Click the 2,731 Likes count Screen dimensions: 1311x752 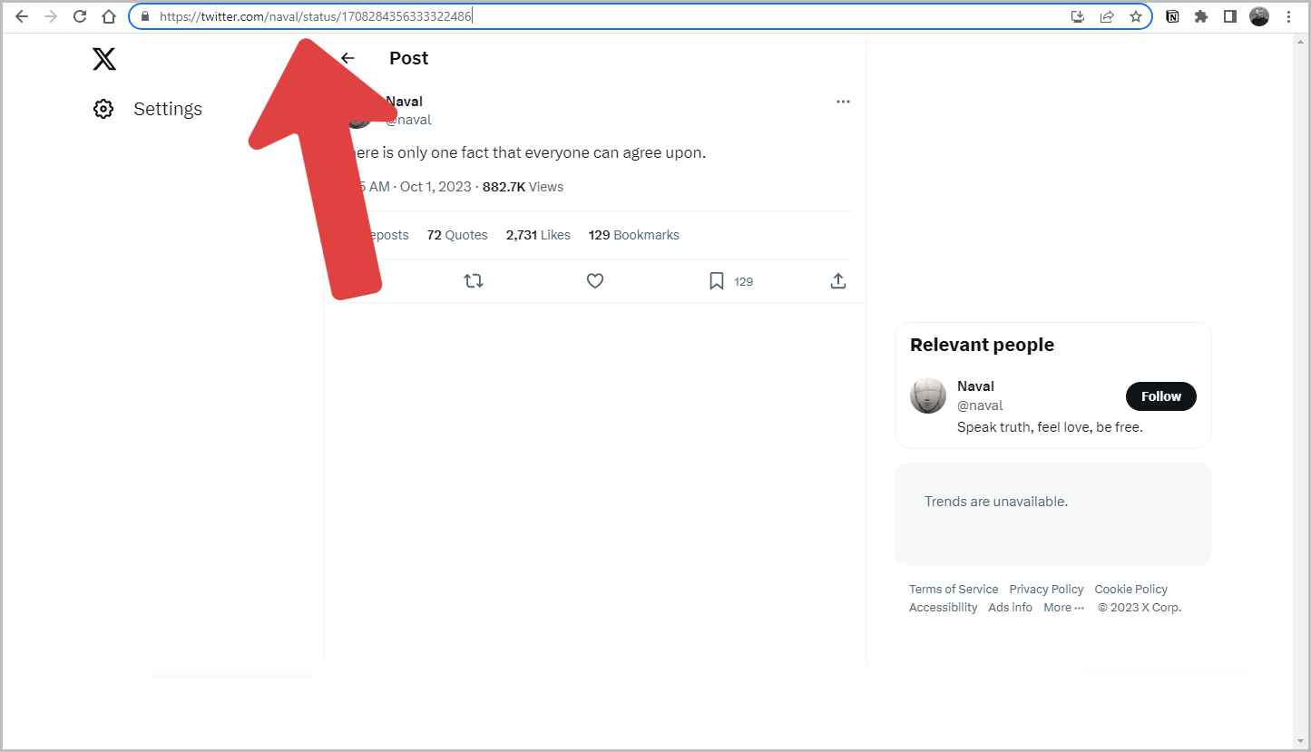coord(538,234)
